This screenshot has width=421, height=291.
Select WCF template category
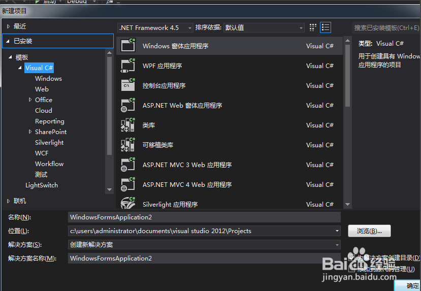pyautogui.click(x=42, y=153)
